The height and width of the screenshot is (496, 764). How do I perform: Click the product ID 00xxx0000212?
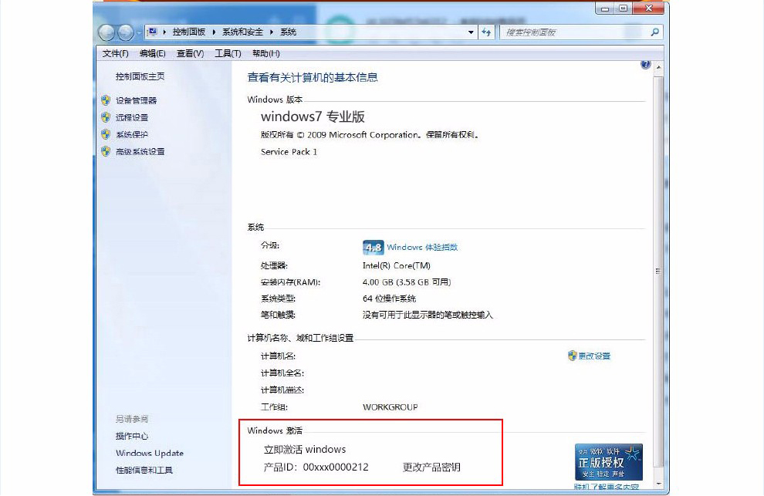click(336, 467)
